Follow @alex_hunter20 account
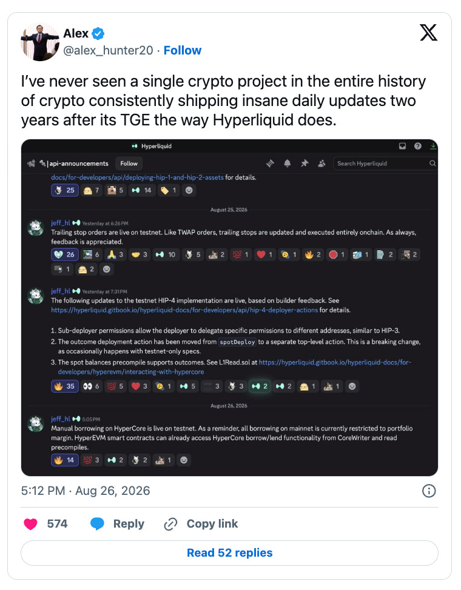Screen dimensions: 461x590 click(x=183, y=50)
